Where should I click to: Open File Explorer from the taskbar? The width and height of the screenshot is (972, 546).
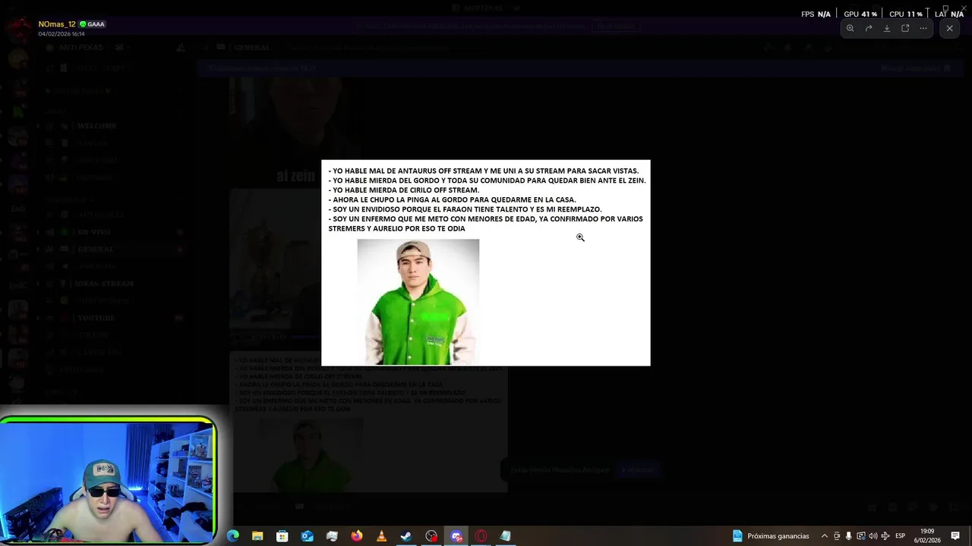[257, 536]
